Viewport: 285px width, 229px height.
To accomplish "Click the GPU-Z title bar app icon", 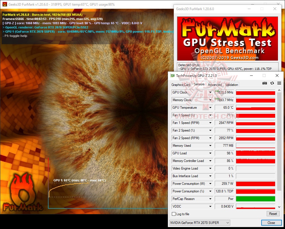I will pyautogui.click(x=172, y=76).
